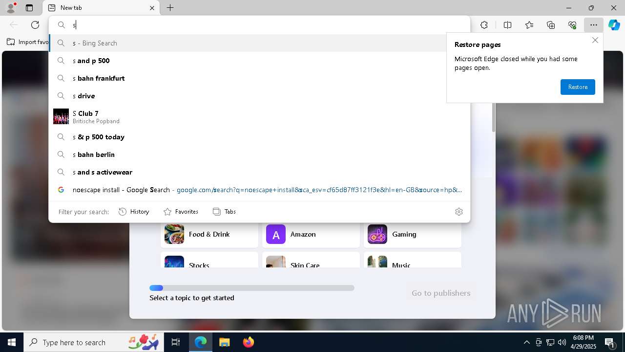Open the taskbar clock and date
Image resolution: width=625 pixels, height=352 pixels.
[x=583, y=342]
